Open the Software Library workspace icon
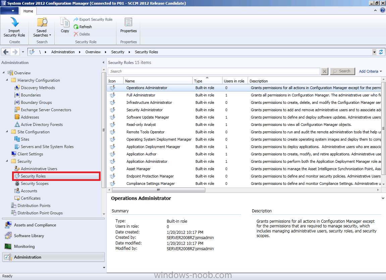This screenshot has width=386, height=280. point(8,235)
